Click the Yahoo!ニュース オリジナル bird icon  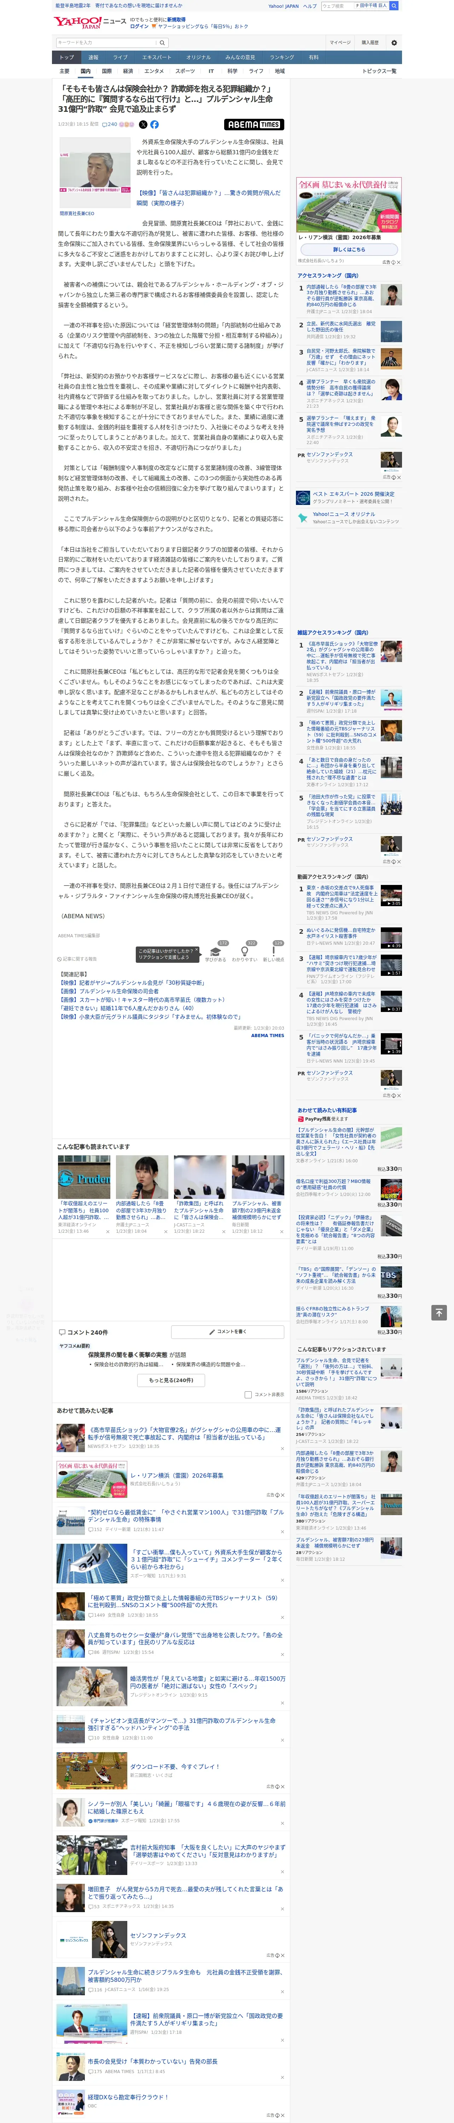pyautogui.click(x=303, y=518)
